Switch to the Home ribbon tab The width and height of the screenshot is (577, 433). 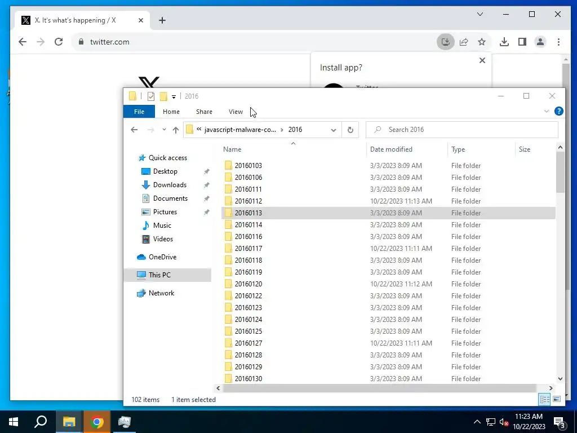tap(171, 112)
